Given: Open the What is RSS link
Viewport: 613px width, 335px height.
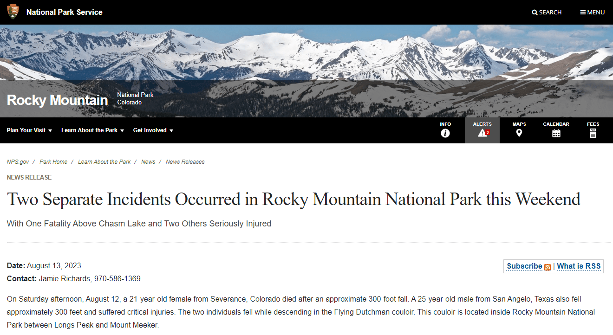Looking at the screenshot, I should point(579,266).
